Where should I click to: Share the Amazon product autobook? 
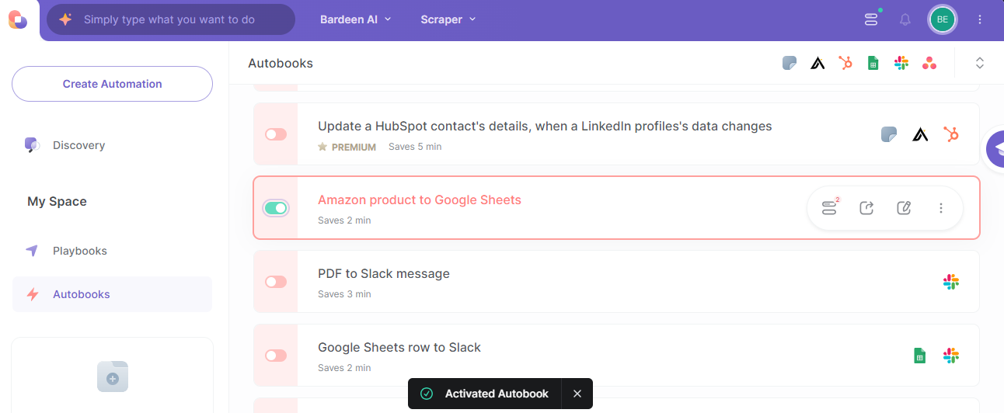866,207
